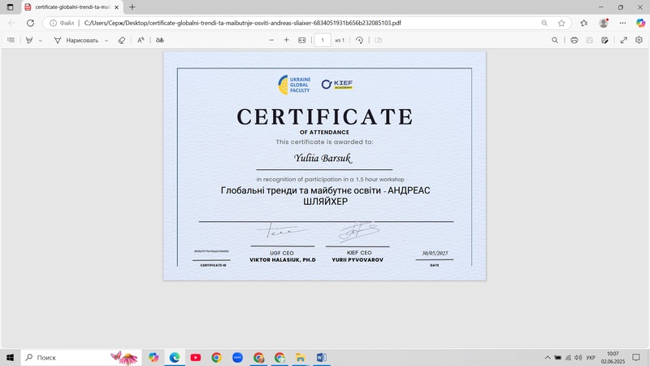The height and width of the screenshot is (366, 650).
Task: Reload the current page
Action: pos(30,24)
